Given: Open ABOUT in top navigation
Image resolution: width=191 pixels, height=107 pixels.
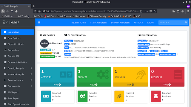Looking at the screenshot, I should (x=150, y=23).
